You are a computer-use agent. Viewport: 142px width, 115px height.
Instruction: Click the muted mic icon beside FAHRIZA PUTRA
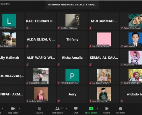pos(90,83)
